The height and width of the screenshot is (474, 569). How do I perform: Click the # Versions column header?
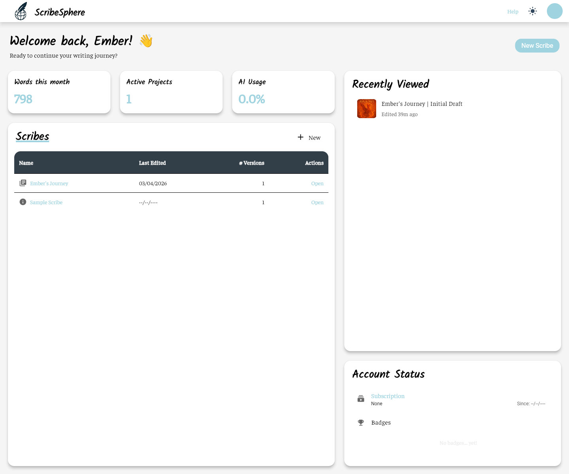click(x=252, y=163)
